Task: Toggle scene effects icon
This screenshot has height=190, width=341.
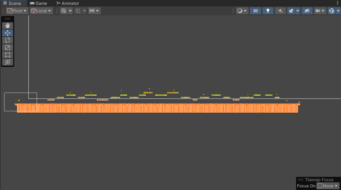Action: click(291, 11)
